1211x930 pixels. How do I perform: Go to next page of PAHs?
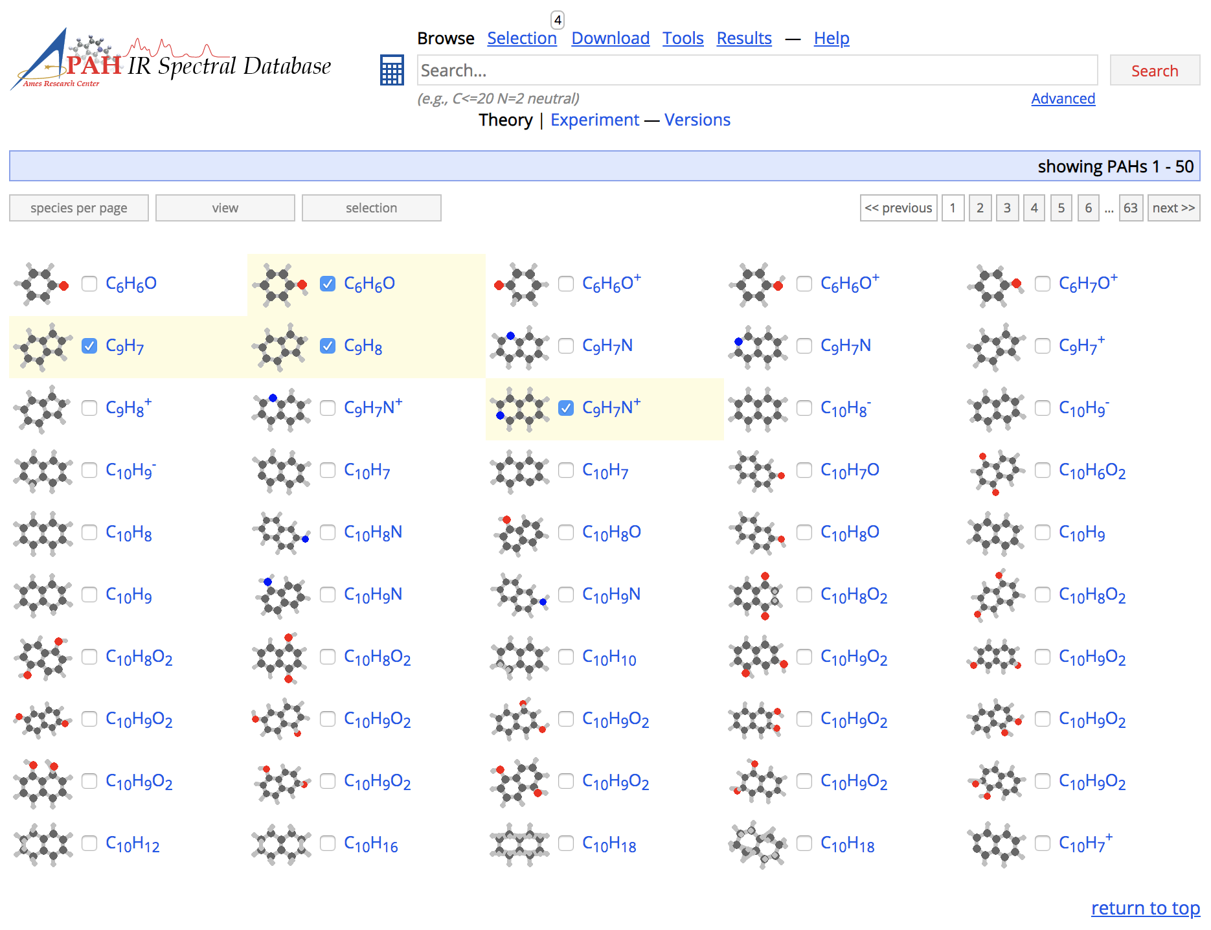tap(1173, 208)
